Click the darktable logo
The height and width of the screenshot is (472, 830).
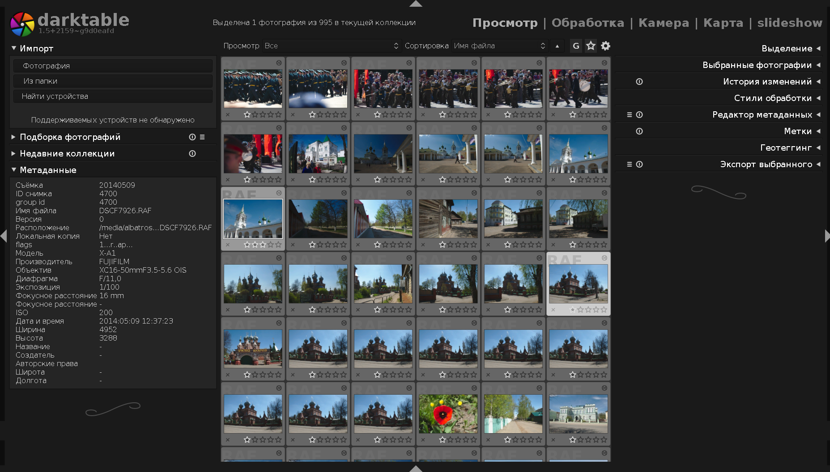pos(22,24)
